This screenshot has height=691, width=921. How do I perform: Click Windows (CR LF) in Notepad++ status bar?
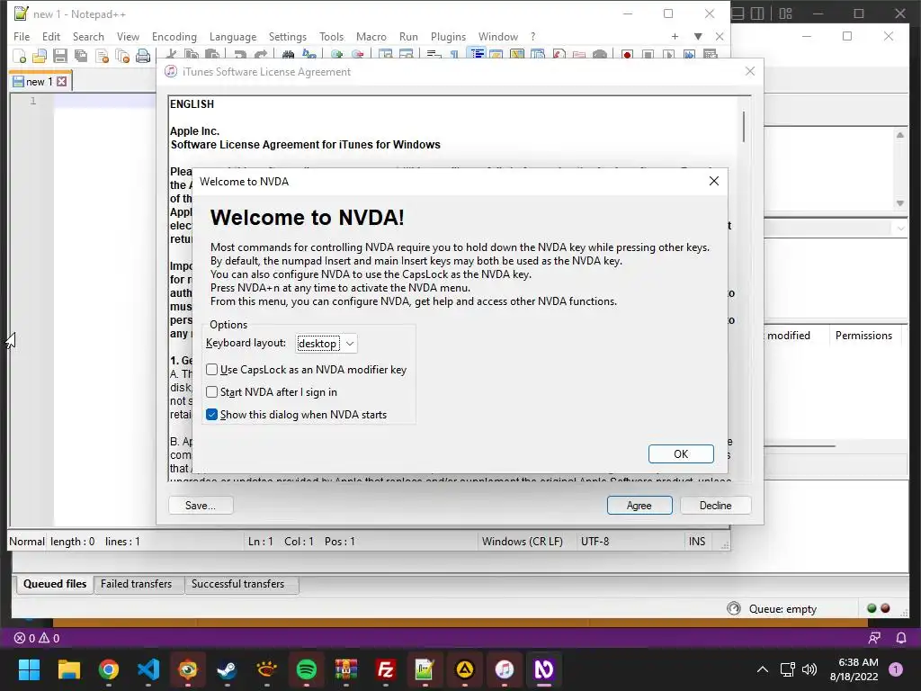click(523, 542)
